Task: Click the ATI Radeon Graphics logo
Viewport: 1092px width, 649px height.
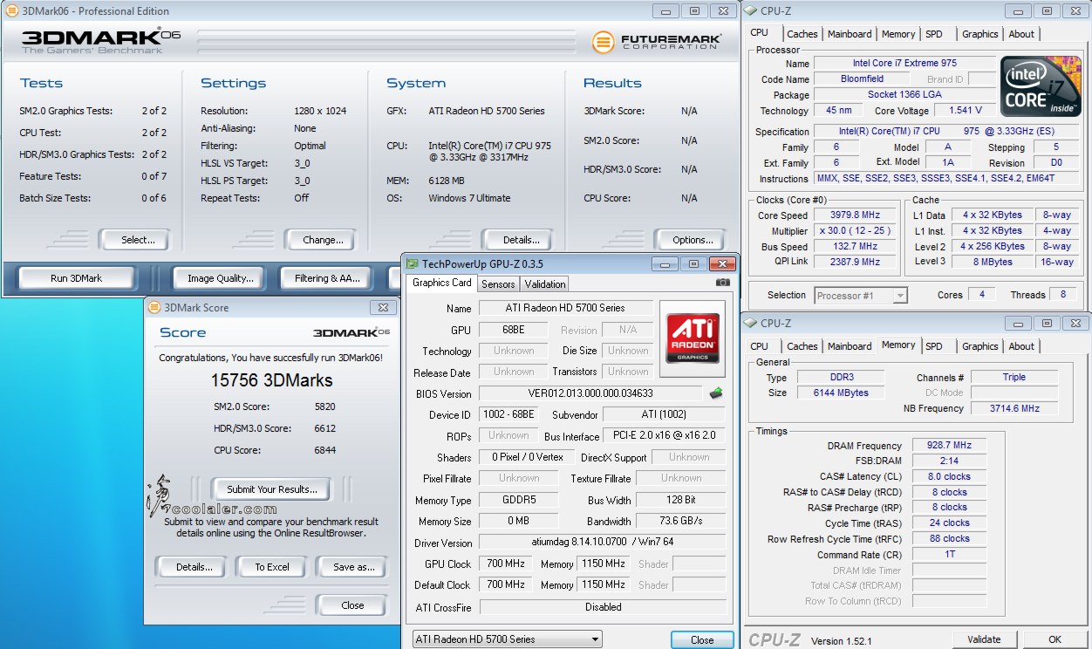Action: click(693, 339)
